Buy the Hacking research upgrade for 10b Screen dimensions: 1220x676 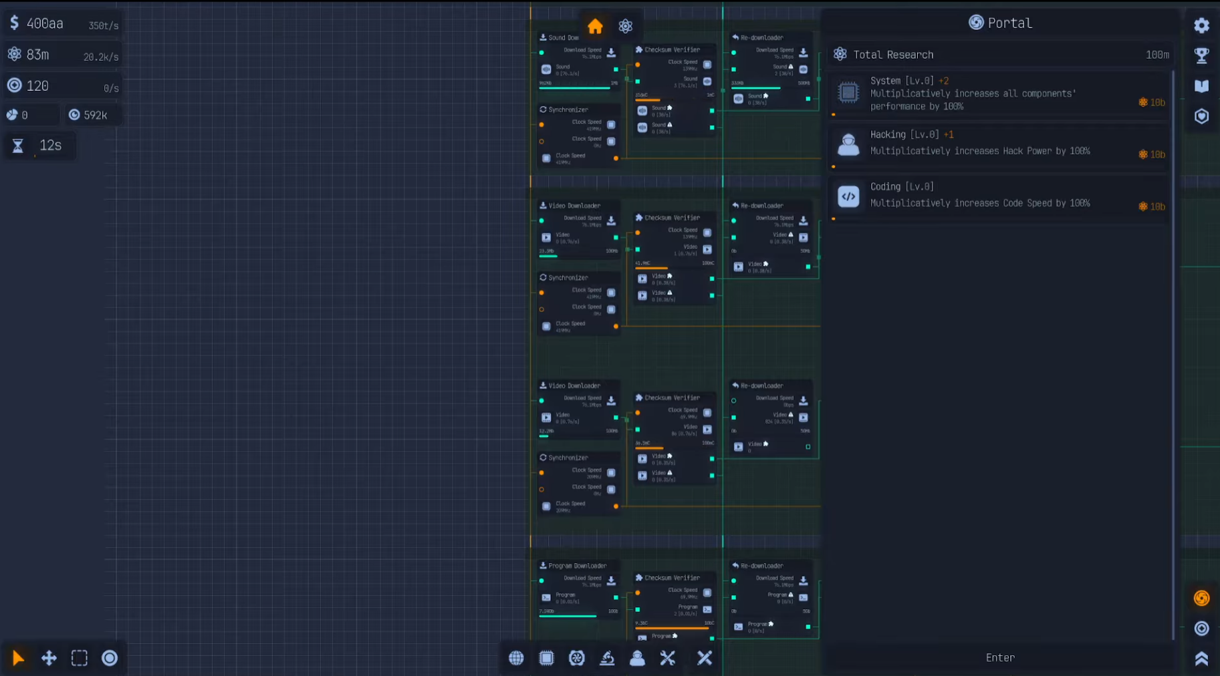[1151, 154]
